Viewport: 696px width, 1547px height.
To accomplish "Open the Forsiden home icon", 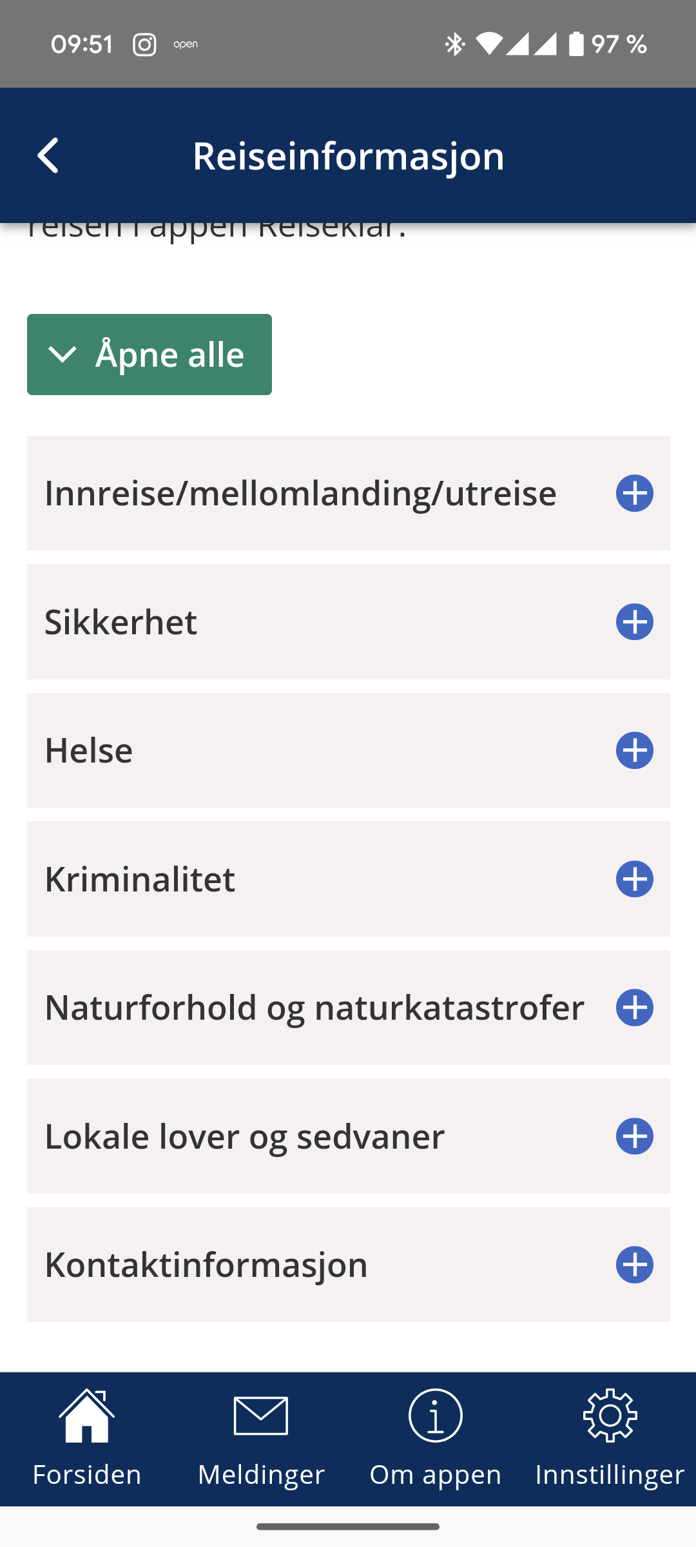I will point(87,1416).
